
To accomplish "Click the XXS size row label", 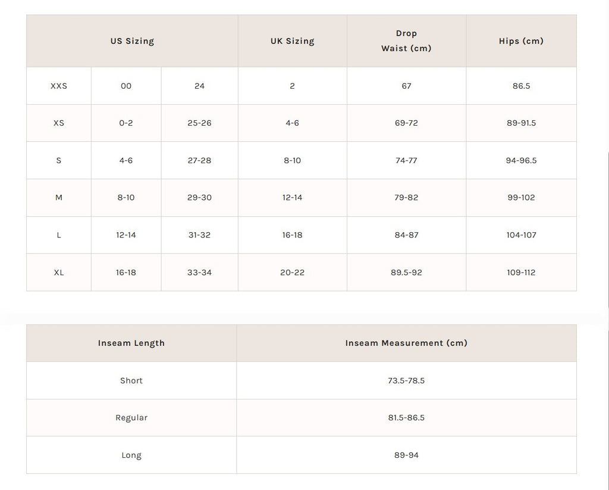I will 59,86.
